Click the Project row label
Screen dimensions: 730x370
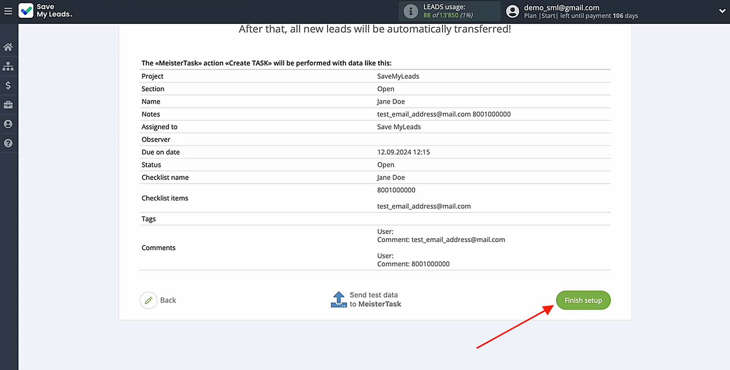(152, 76)
